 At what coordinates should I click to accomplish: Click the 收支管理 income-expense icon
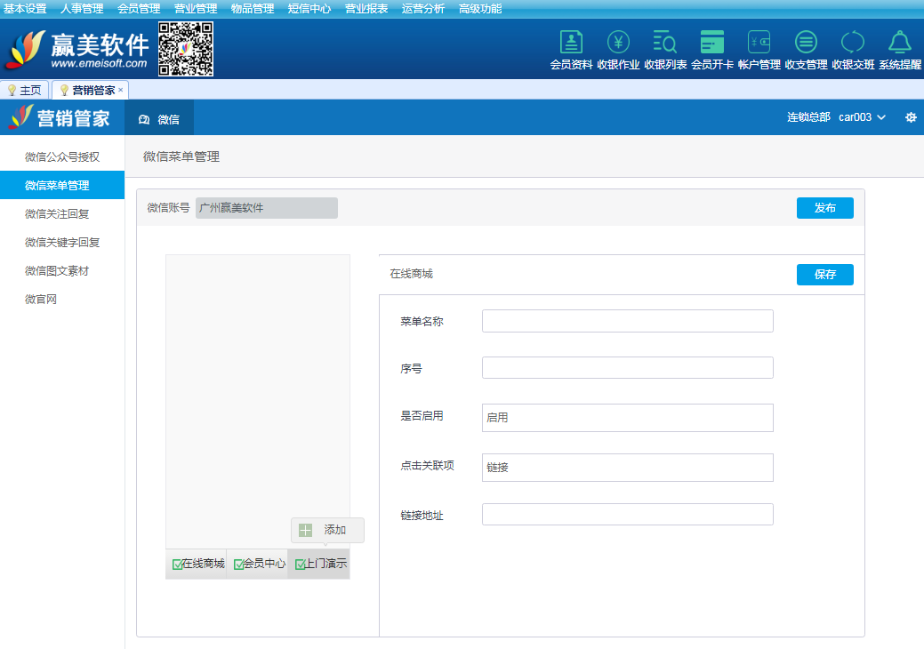(x=806, y=43)
